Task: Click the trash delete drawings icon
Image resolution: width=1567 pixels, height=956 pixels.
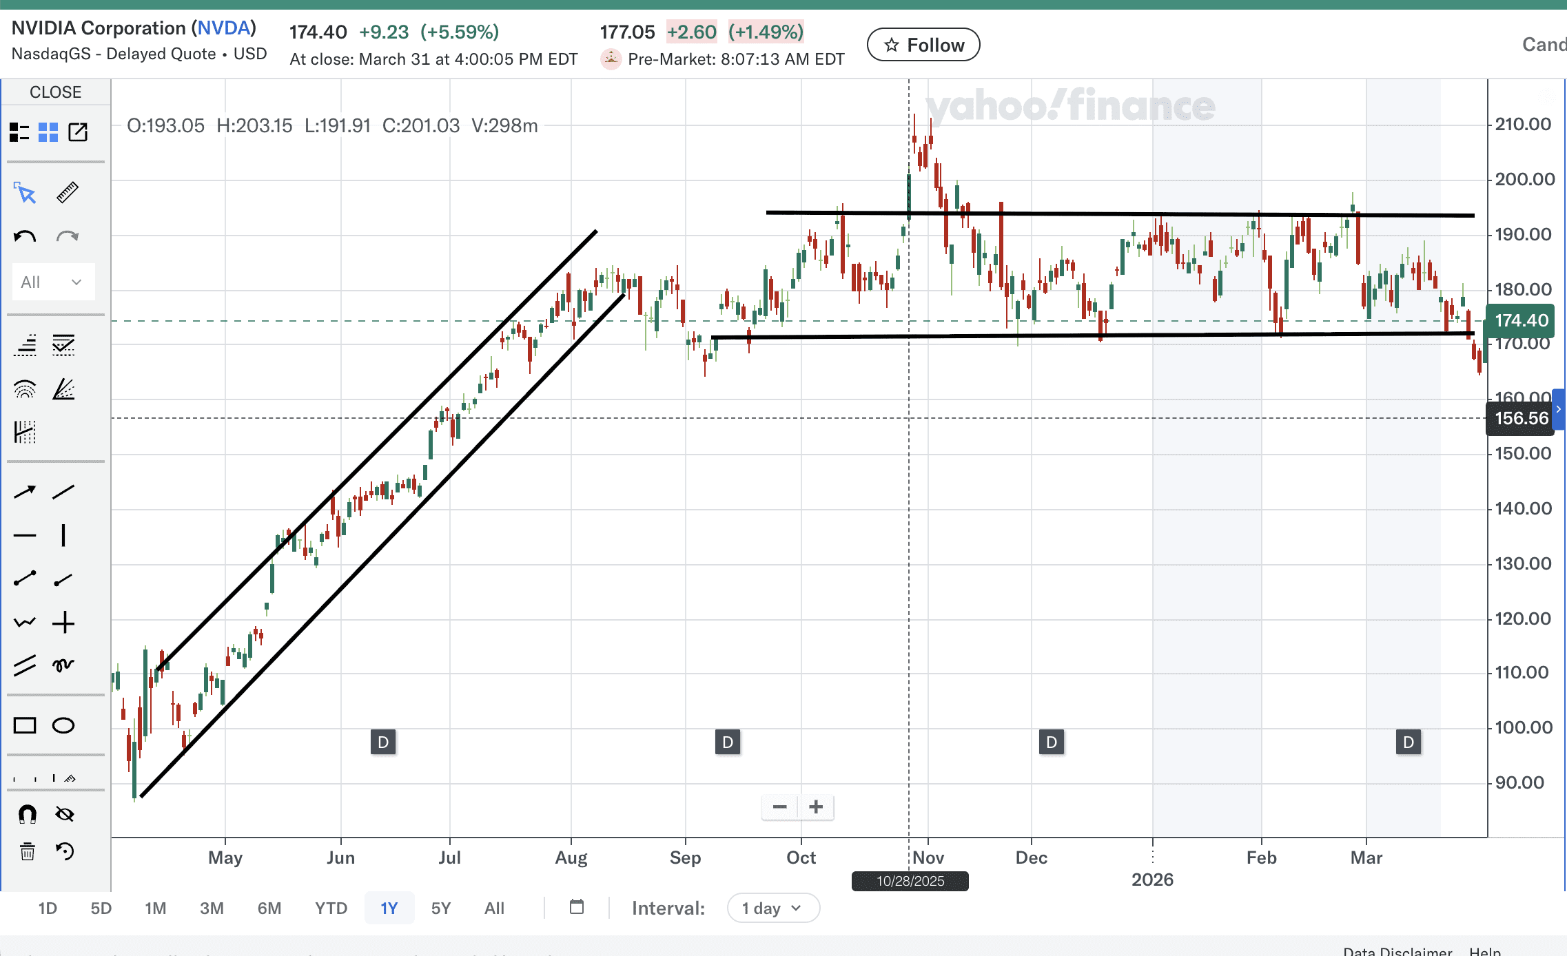Action: coord(27,851)
